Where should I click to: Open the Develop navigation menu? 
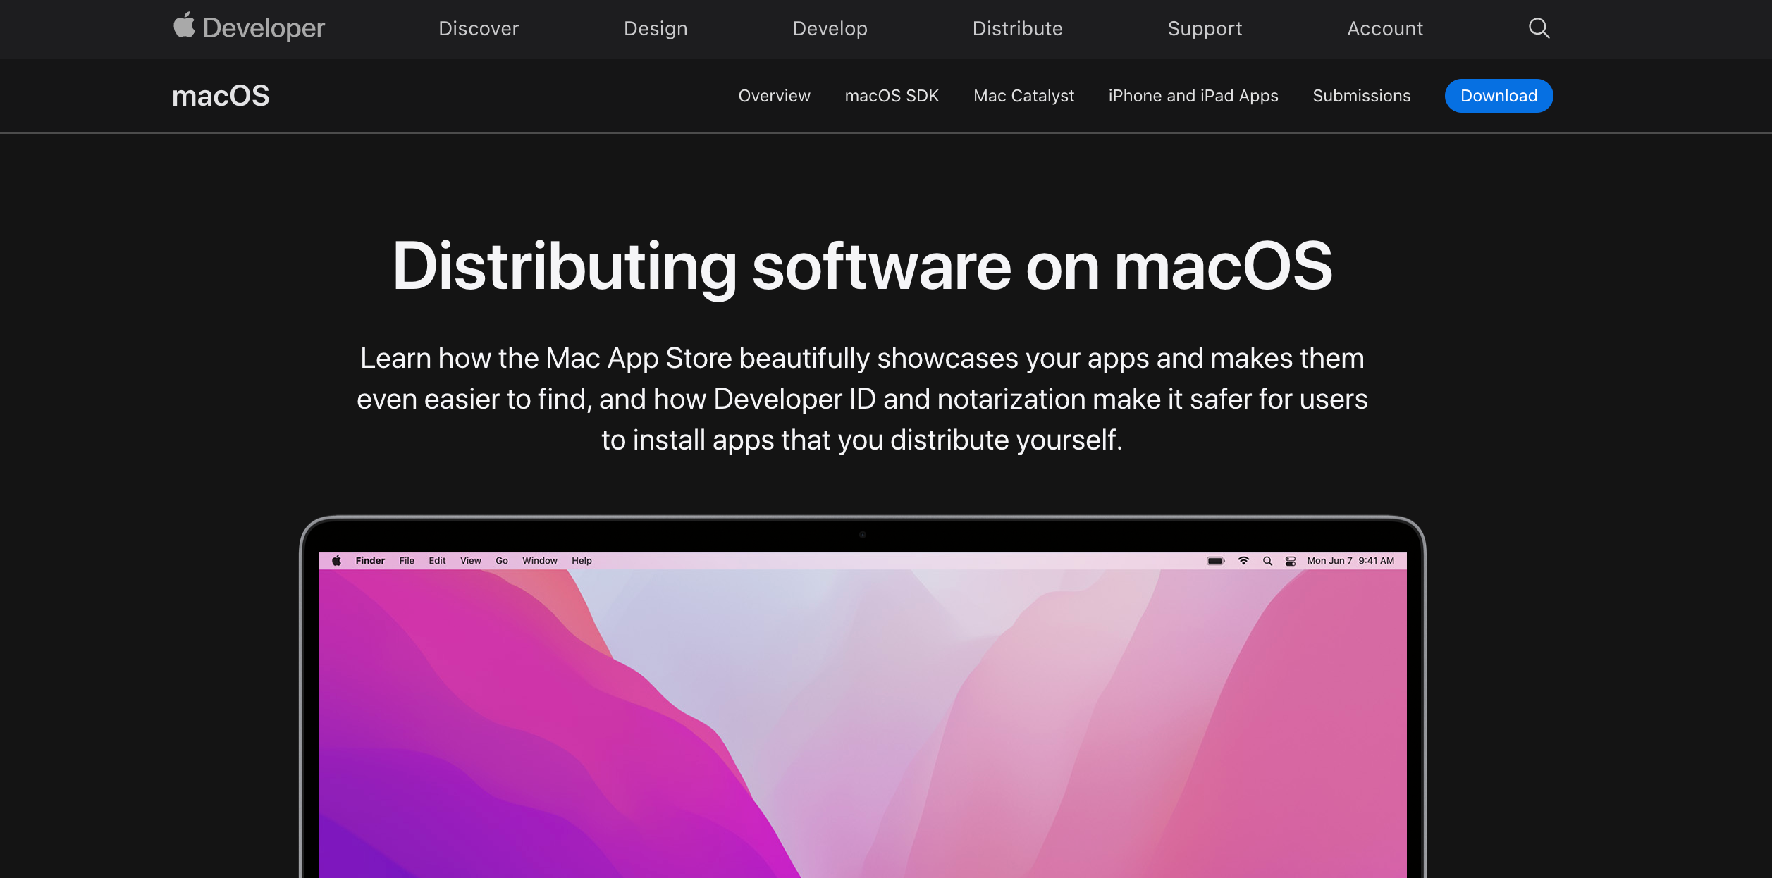(830, 28)
